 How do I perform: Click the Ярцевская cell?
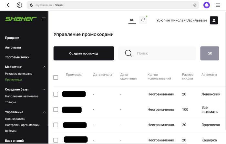[x=211, y=125]
